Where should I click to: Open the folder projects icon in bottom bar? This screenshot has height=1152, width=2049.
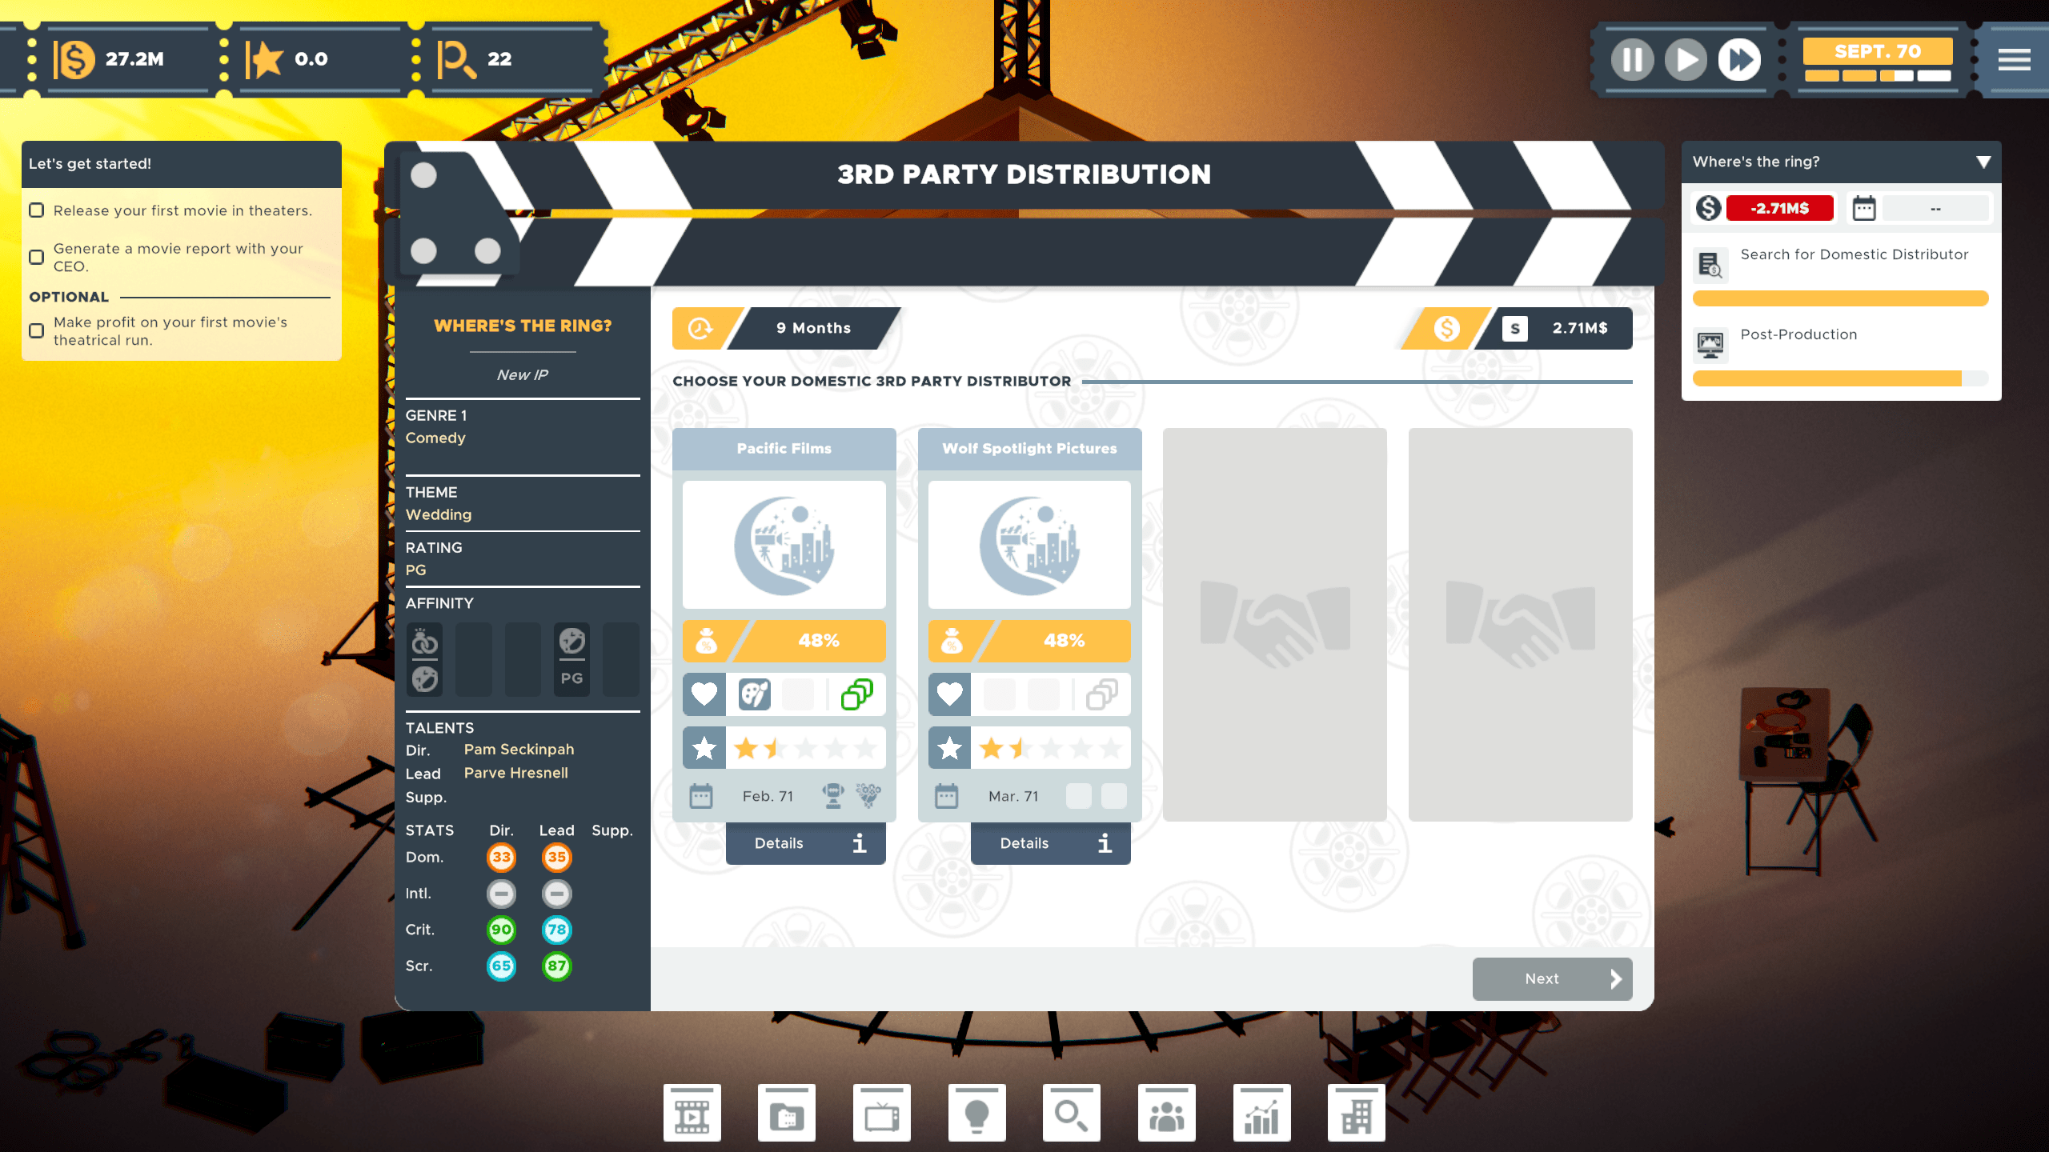click(x=787, y=1113)
